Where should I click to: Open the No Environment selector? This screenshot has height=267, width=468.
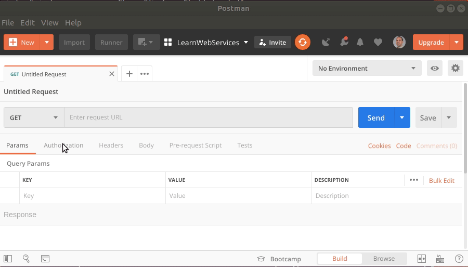tap(367, 68)
